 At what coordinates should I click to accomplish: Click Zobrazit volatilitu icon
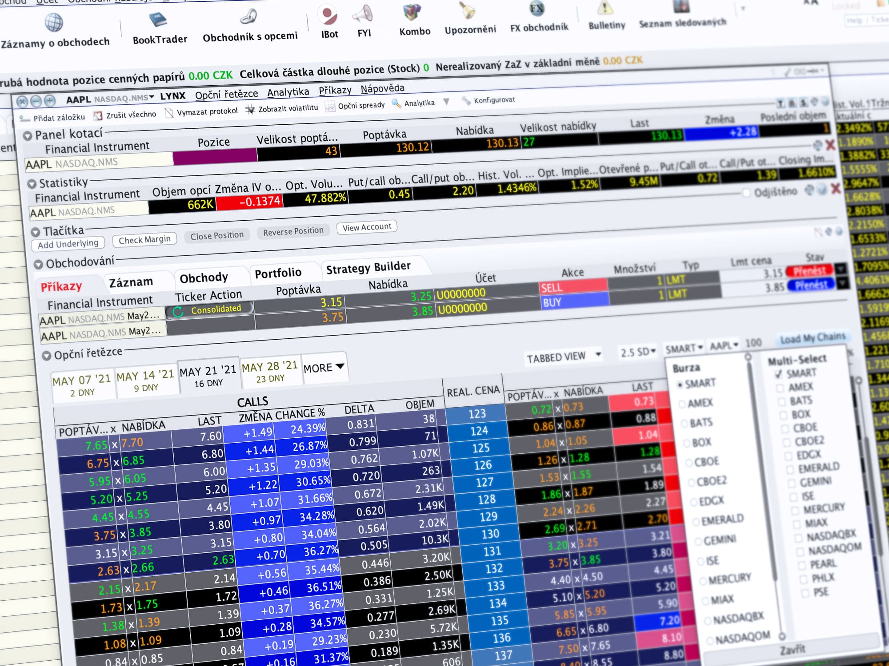250,110
